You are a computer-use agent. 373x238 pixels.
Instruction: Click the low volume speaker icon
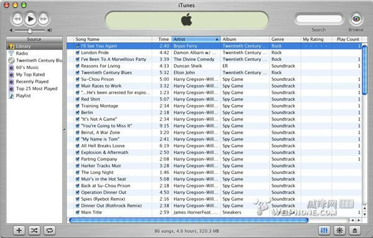(x=11, y=30)
